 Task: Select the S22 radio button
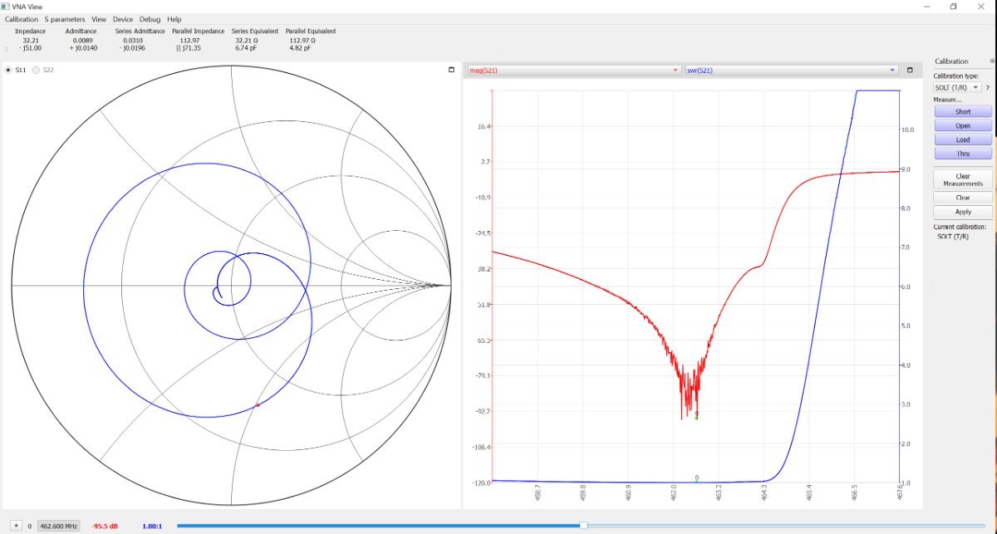coord(36,71)
